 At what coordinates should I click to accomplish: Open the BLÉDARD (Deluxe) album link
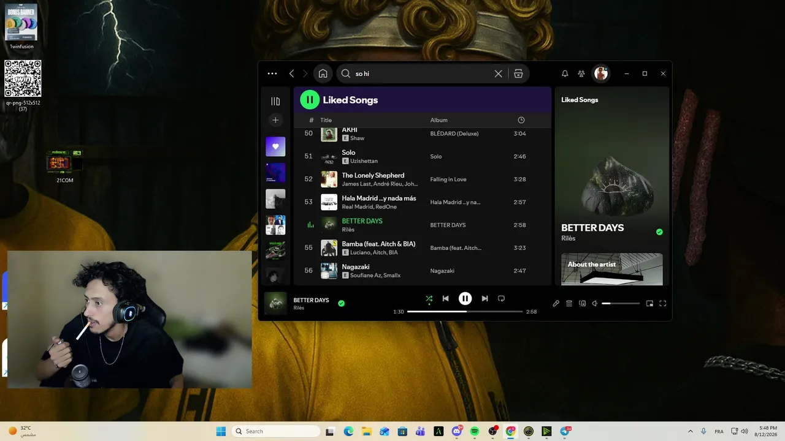[454, 134]
